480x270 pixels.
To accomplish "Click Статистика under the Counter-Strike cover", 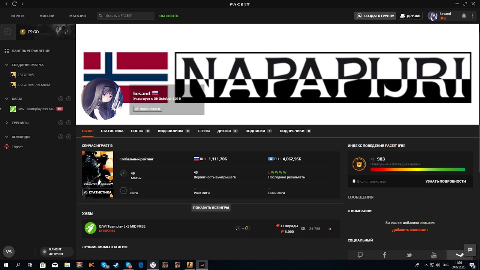I will (97, 192).
